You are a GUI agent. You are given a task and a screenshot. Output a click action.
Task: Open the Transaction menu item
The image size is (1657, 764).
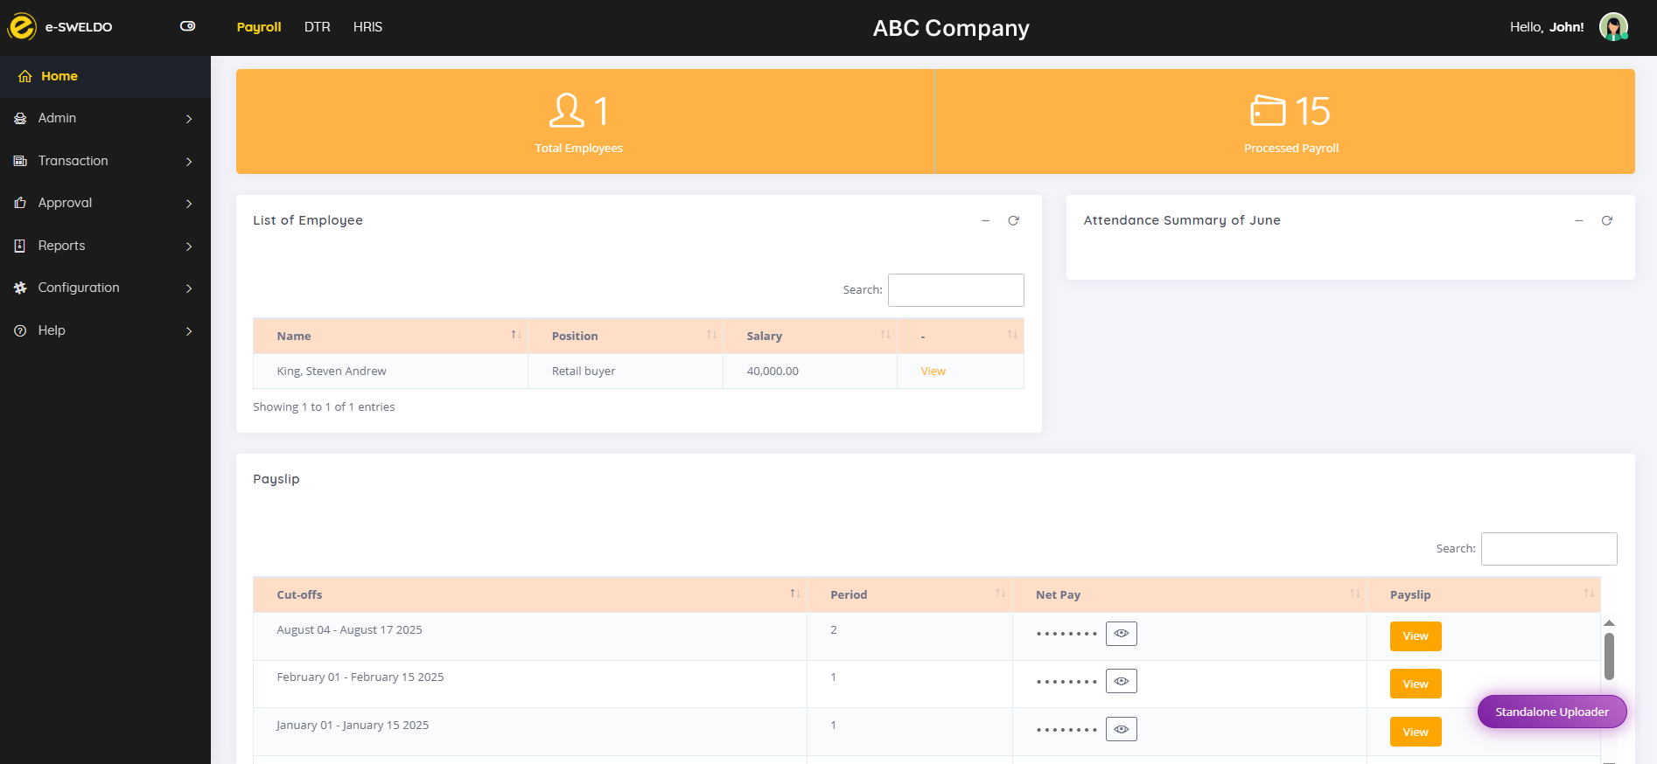pos(105,161)
